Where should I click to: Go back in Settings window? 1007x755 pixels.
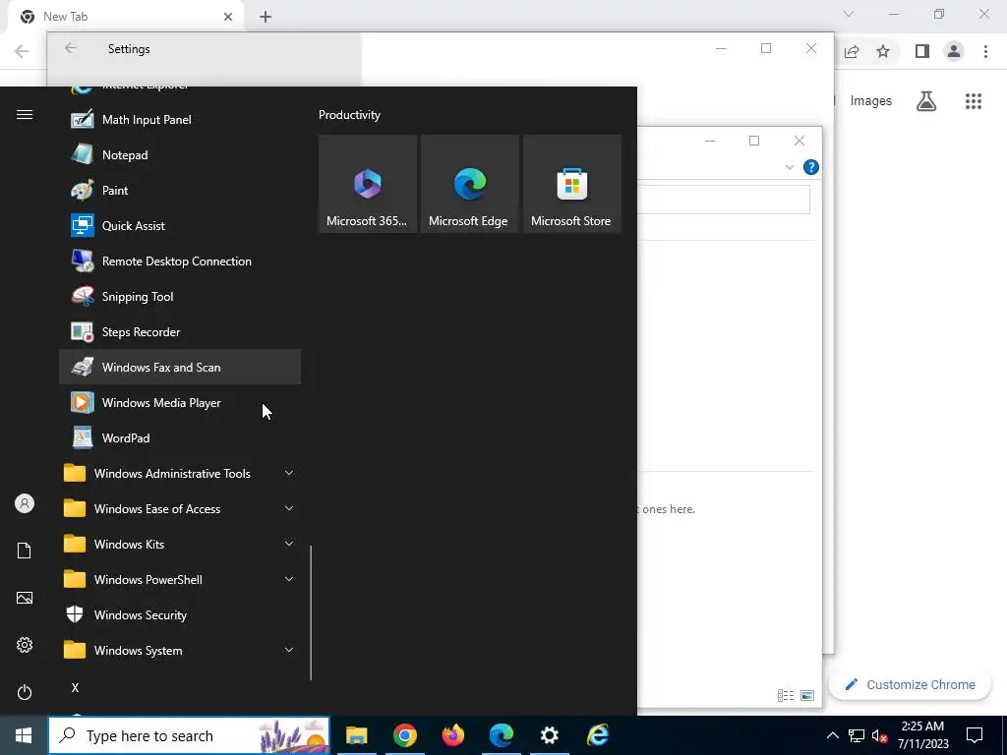(x=71, y=48)
